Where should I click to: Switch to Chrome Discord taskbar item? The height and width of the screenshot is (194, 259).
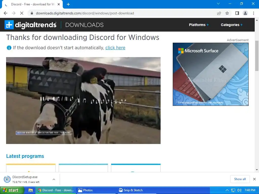(x=56, y=190)
